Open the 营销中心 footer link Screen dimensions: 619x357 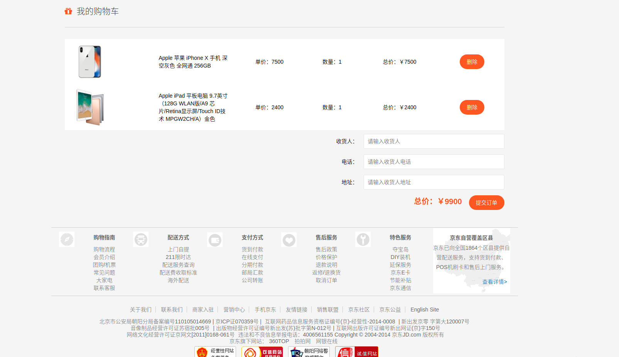coord(234,310)
